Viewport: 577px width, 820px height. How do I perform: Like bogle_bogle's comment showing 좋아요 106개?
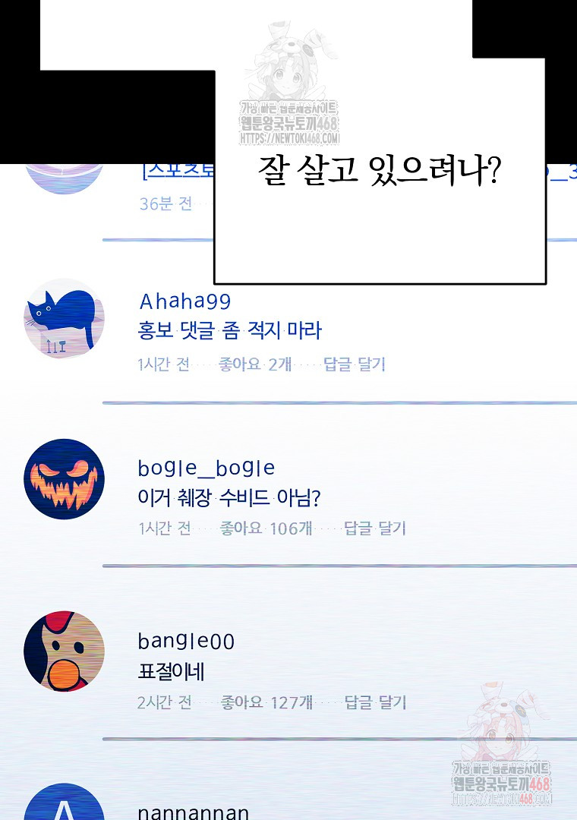(266, 528)
